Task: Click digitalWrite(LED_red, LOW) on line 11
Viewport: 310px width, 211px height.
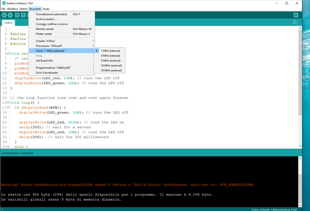Action: (67, 78)
